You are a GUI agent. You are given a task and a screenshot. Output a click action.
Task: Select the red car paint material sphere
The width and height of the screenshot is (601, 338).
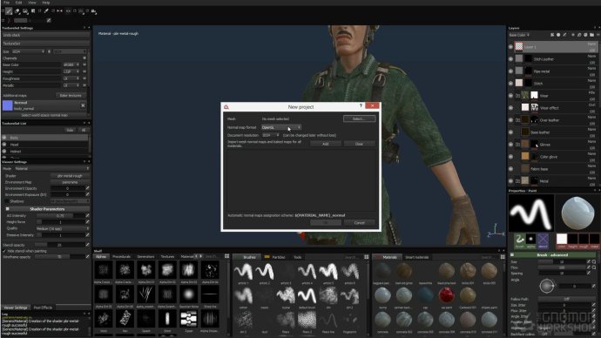tap(446, 295)
